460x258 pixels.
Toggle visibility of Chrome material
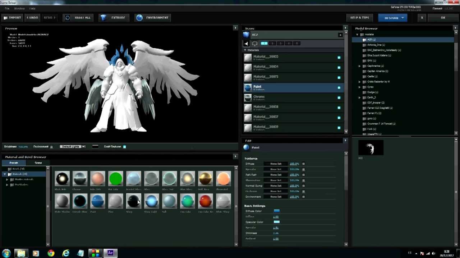(339, 97)
